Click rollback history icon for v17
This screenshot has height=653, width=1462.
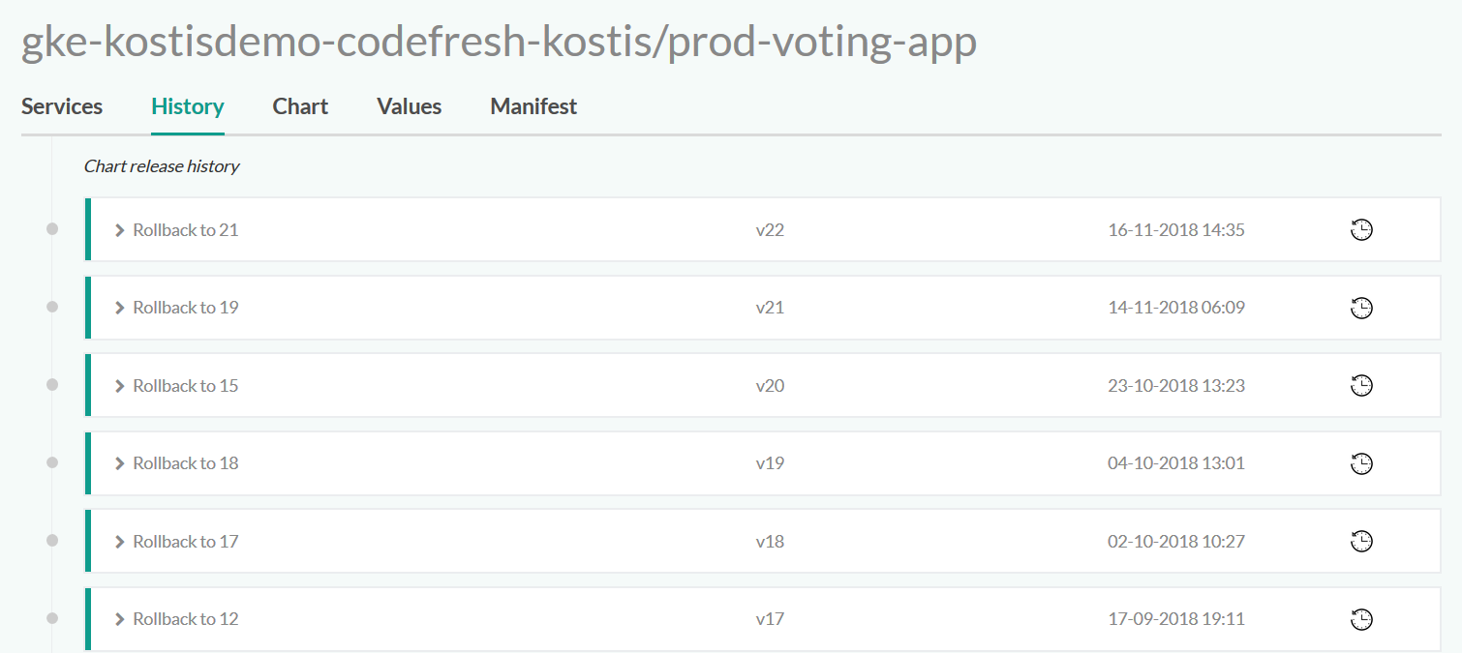(x=1361, y=619)
